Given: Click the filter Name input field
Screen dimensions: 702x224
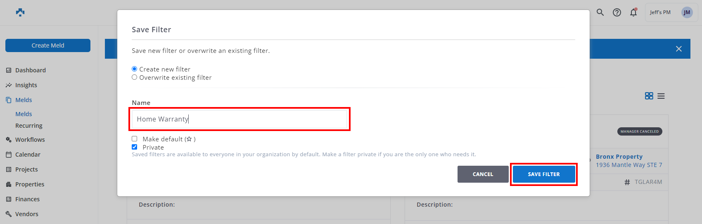Looking at the screenshot, I should pyautogui.click(x=240, y=119).
